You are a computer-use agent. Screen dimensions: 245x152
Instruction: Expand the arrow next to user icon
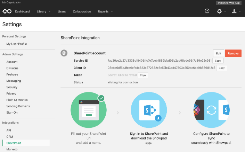tap(240, 11)
